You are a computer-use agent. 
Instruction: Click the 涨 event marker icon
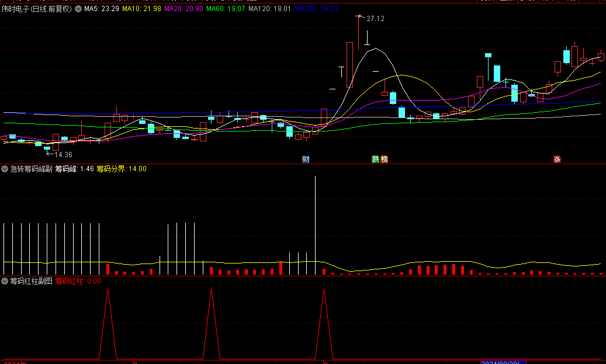tap(557, 159)
